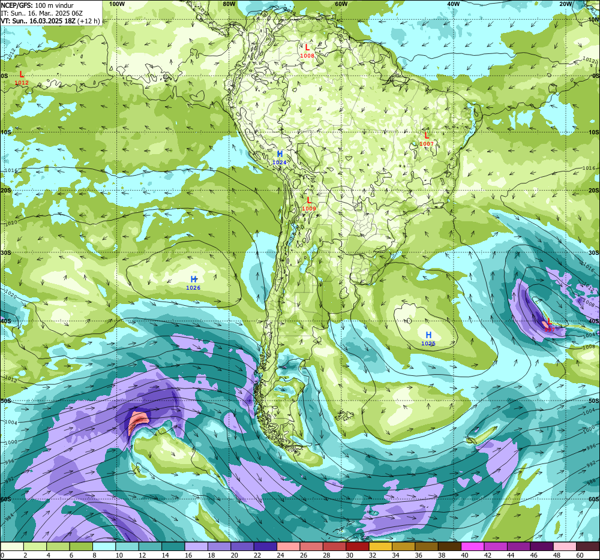600x560 pixels.
Task: Click the H 1025 Atlantic high marker
Action: point(428,339)
